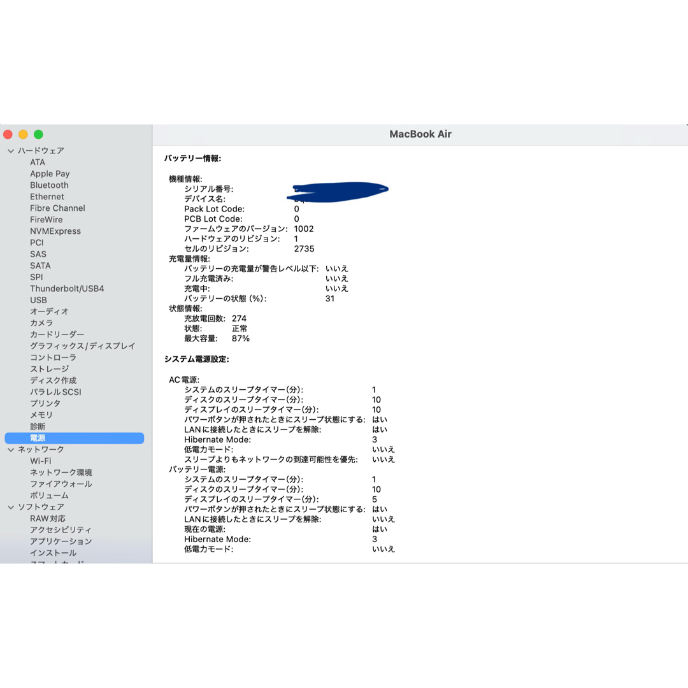The image size is (688, 688).
Task: Choose PCI from the hardware list
Action: [37, 243]
